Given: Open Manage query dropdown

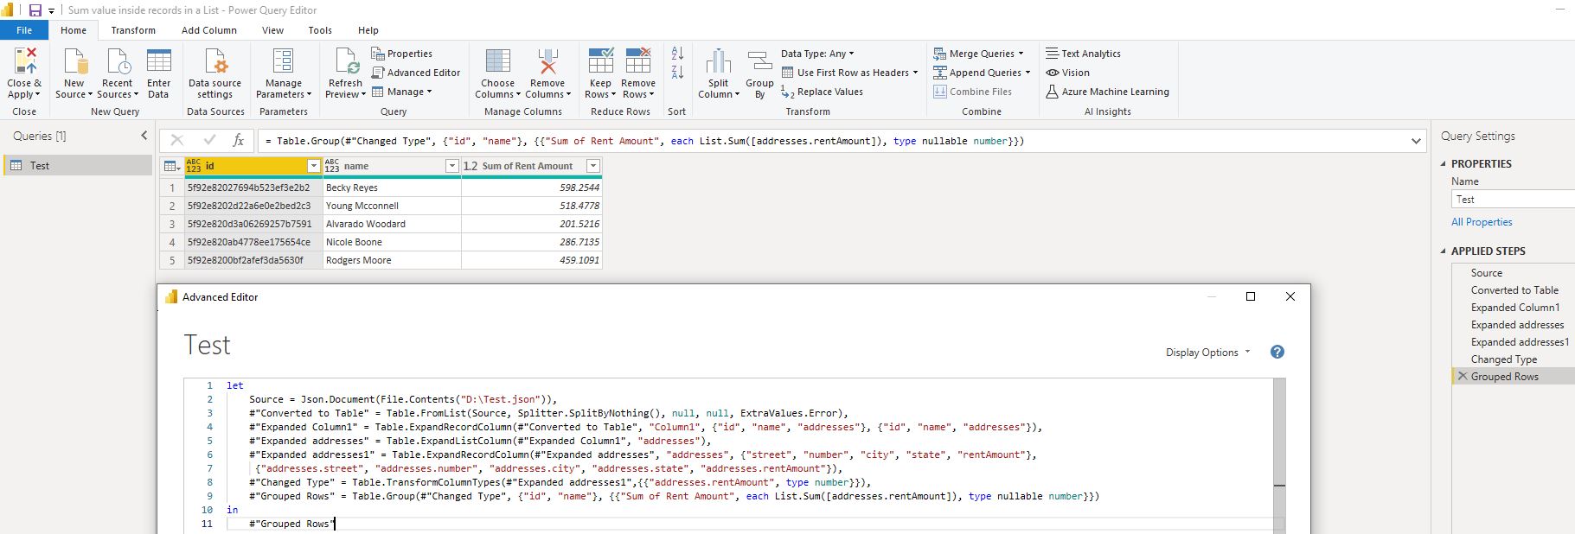Looking at the screenshot, I should pyautogui.click(x=401, y=92).
